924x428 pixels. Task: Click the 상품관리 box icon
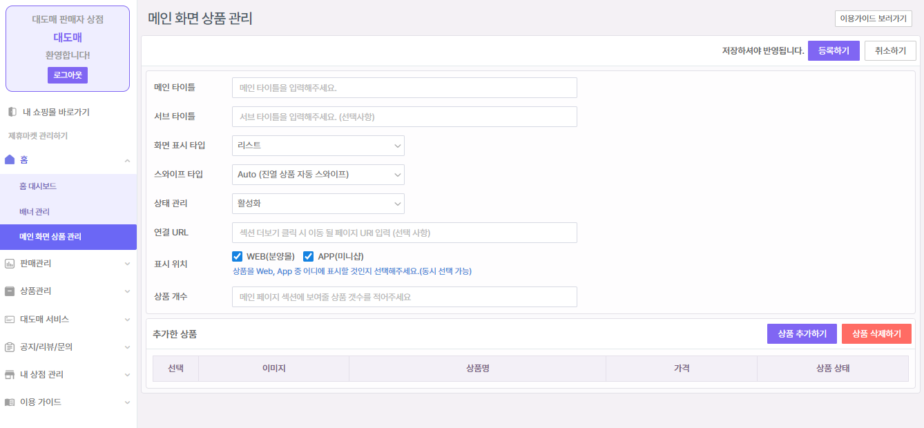click(10, 291)
